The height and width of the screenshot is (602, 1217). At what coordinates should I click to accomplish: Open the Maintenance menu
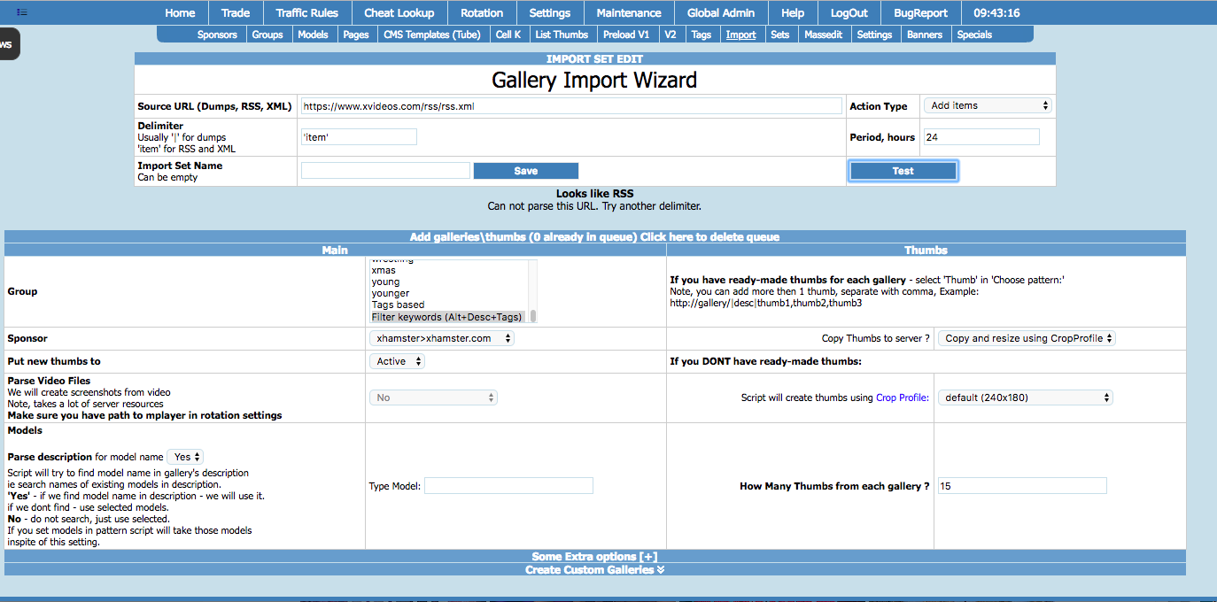[629, 13]
